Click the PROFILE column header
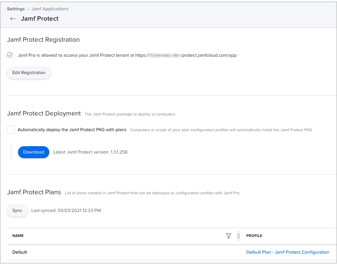The width and height of the screenshot is (337, 265). click(x=254, y=236)
